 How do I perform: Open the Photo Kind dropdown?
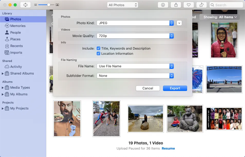(171, 23)
